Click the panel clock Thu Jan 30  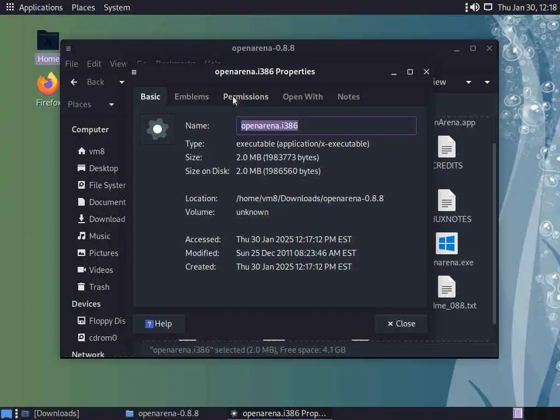pos(527,7)
